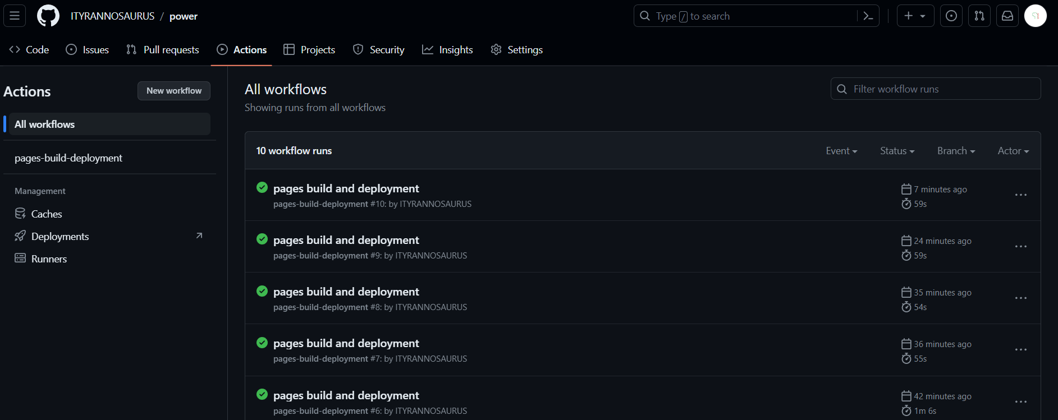This screenshot has width=1058, height=420.
Task: Expand the Status filter dropdown
Action: click(897, 151)
